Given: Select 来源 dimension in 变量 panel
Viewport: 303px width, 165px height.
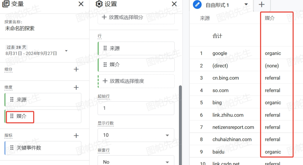Looking at the screenshot, I should click(x=43, y=99).
